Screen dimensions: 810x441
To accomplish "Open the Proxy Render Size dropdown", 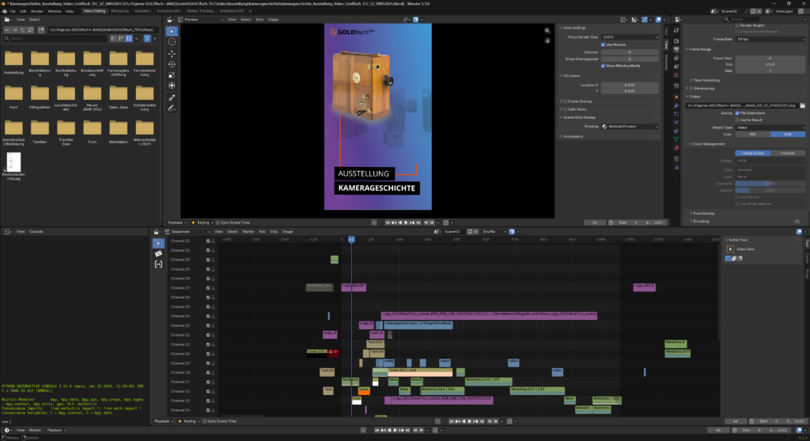I will click(630, 37).
